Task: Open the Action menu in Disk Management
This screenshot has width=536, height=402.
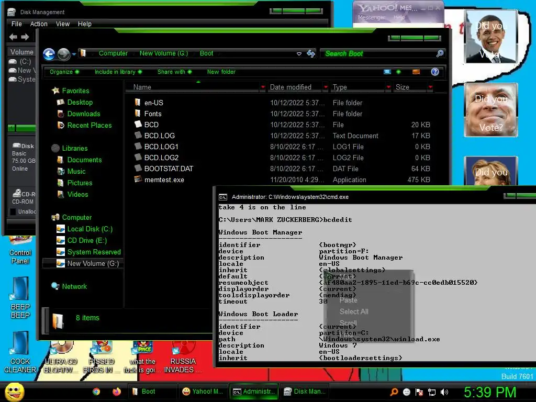Action: coord(39,24)
